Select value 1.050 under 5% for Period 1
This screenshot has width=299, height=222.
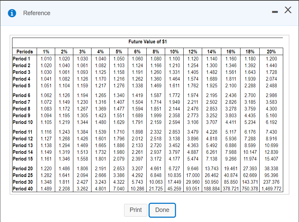tap(118, 58)
